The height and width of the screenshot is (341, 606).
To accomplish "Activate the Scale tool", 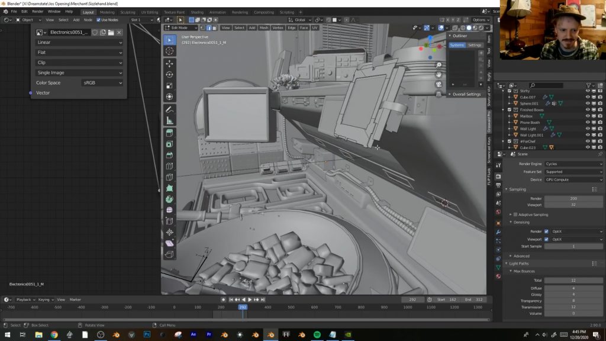I will [170, 86].
